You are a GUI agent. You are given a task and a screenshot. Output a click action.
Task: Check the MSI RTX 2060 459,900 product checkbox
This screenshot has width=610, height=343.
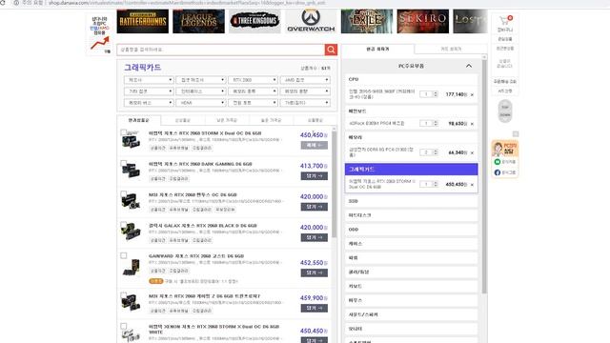point(123,295)
